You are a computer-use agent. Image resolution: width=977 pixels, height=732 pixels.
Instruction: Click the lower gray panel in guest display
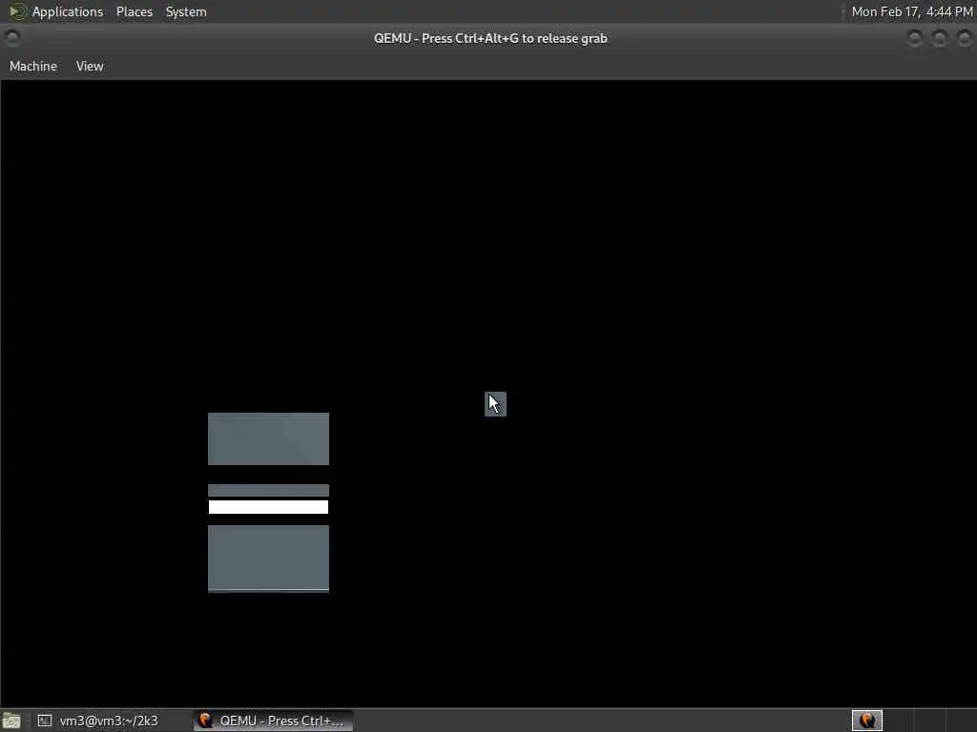coord(268,559)
